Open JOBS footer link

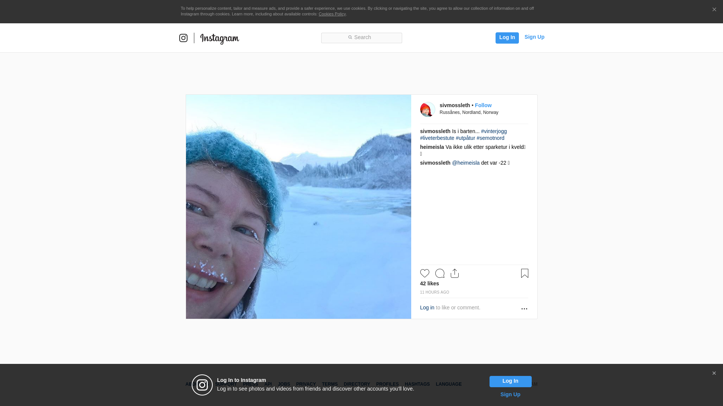coord(284,384)
